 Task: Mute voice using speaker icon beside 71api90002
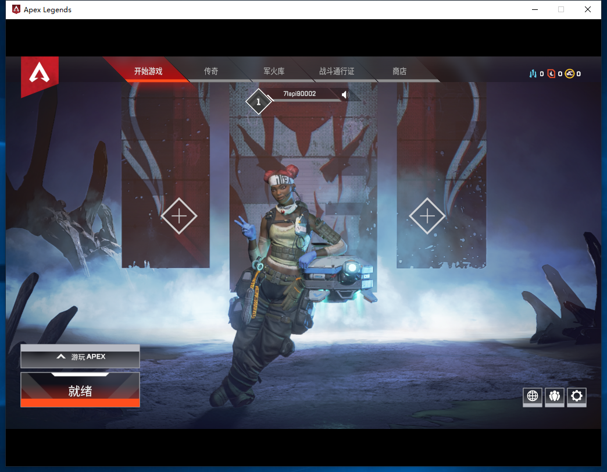pos(345,94)
